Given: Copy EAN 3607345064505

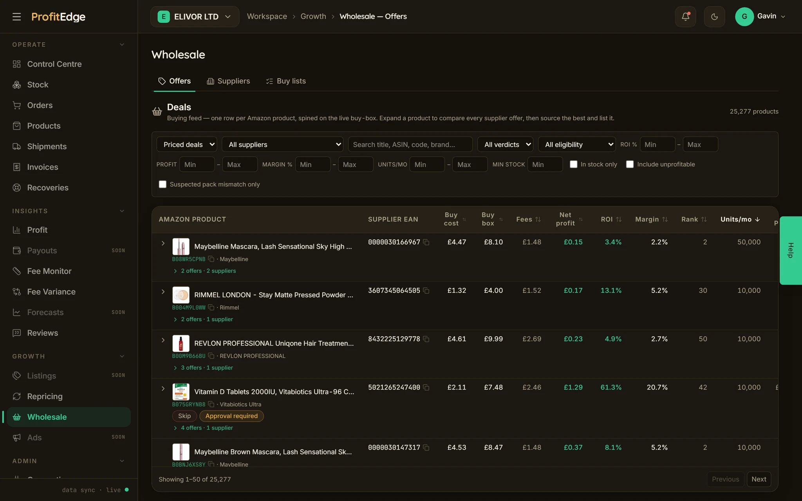Looking at the screenshot, I should pyautogui.click(x=426, y=291).
